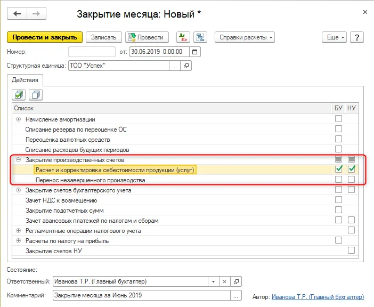Expand Регламентные операции налогового учета
Image resolution: width=374 pixels, height=307 pixels.
[x=18, y=231]
